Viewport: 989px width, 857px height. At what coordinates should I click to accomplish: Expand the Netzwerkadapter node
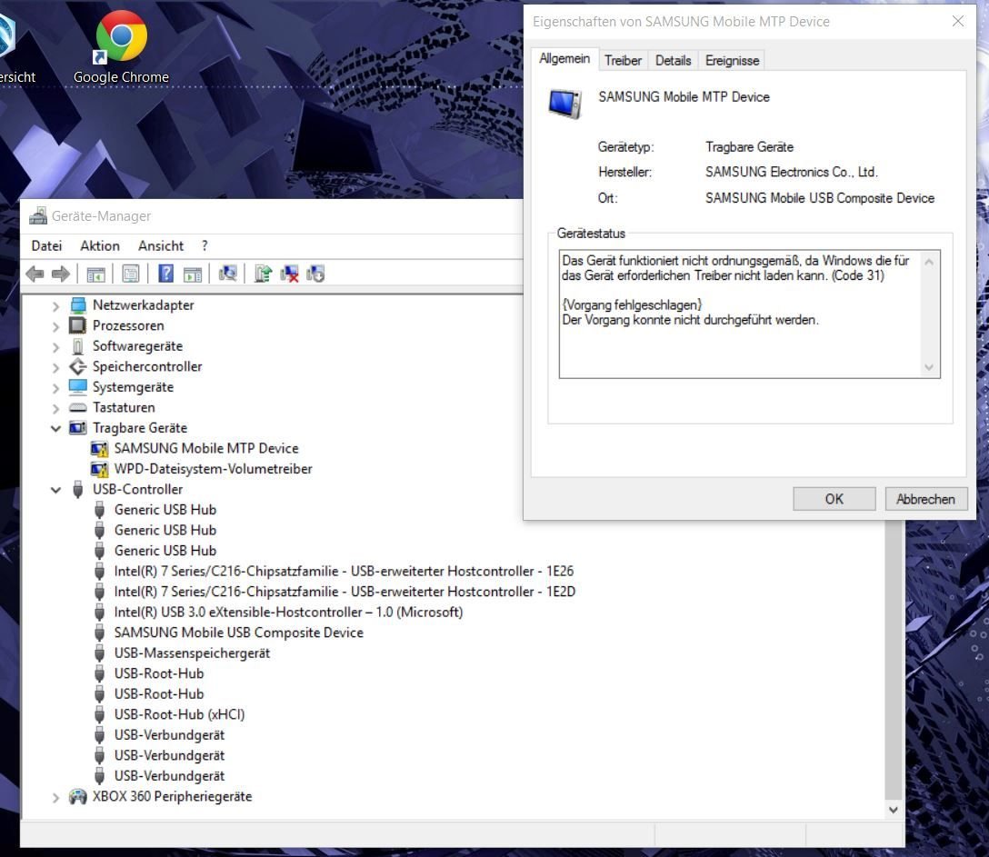(55, 306)
